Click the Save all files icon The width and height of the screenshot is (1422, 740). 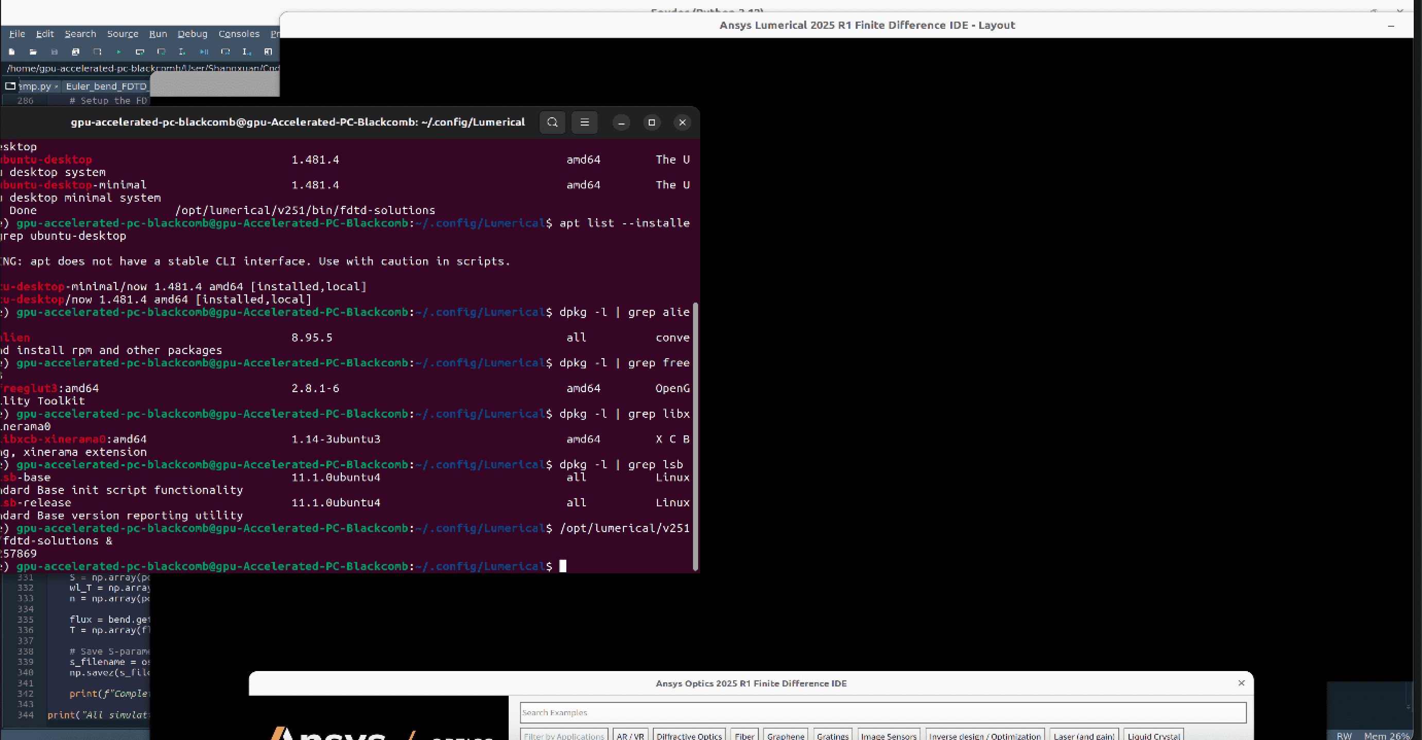click(x=76, y=52)
